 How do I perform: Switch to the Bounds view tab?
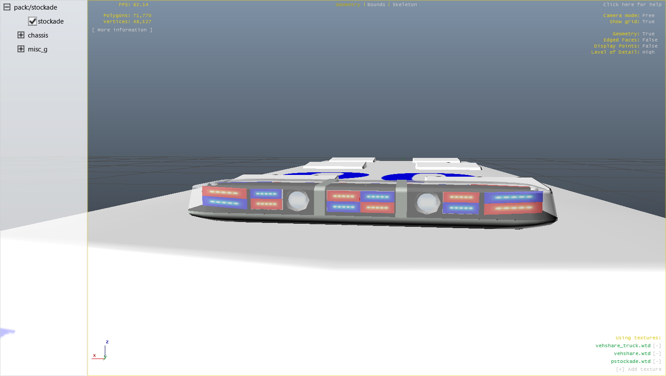pyautogui.click(x=376, y=5)
